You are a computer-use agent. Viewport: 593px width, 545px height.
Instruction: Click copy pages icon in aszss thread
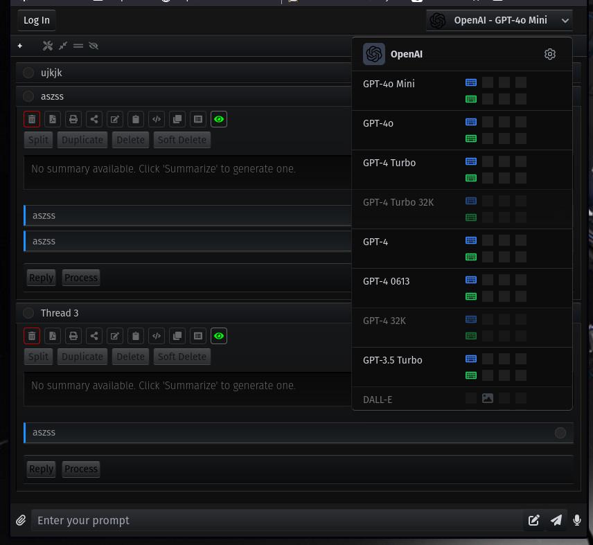(177, 119)
